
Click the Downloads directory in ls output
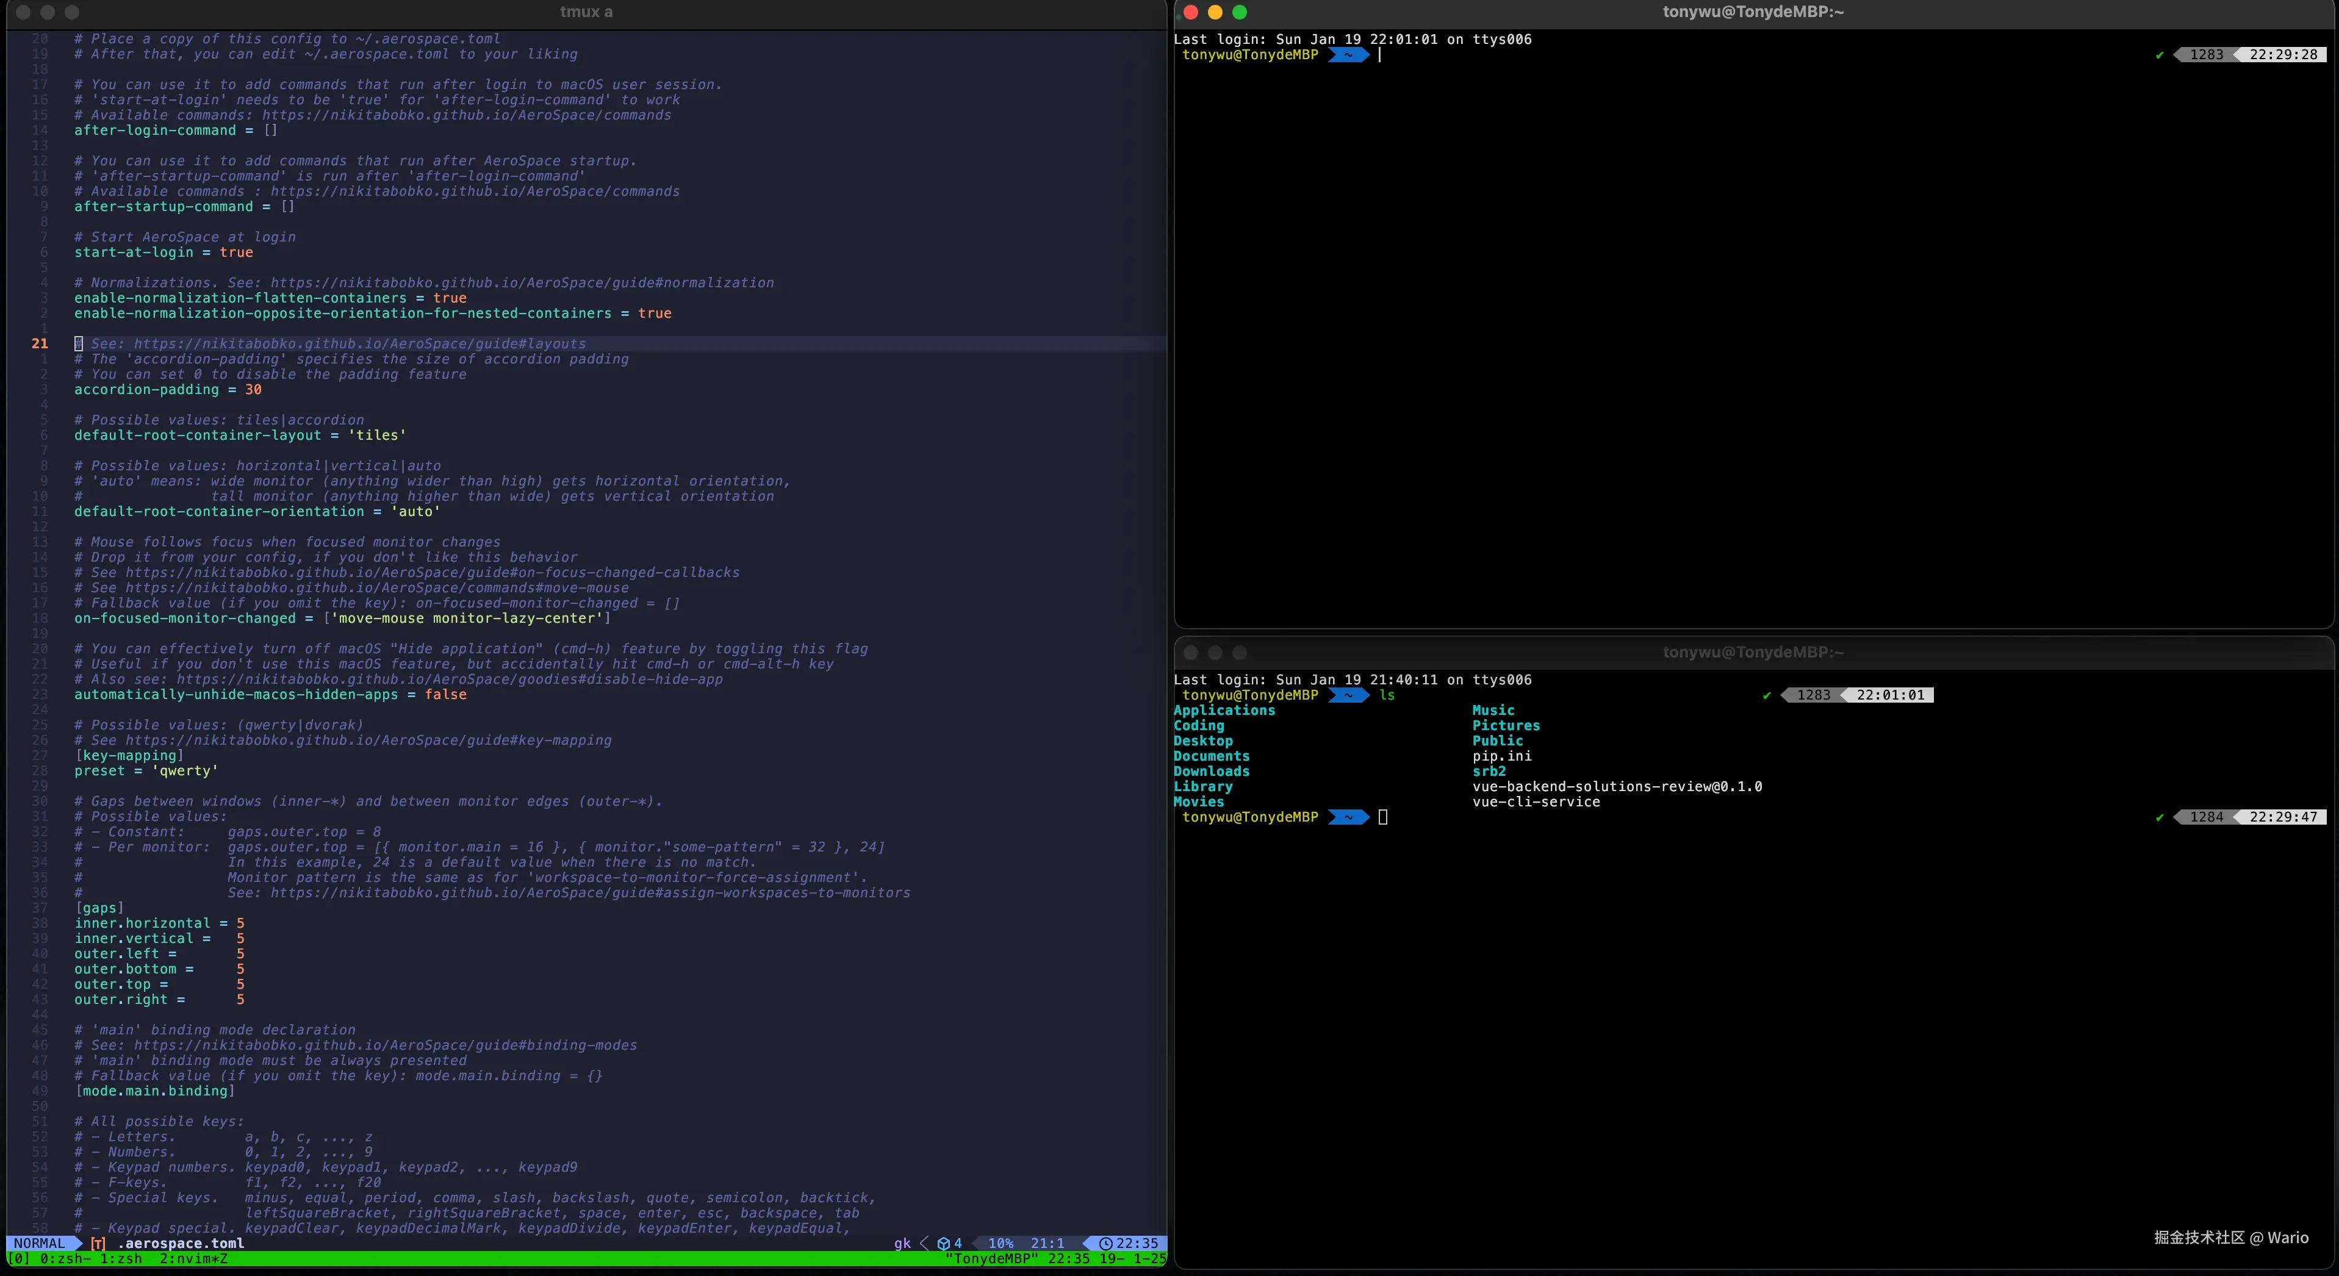[x=1211, y=772]
